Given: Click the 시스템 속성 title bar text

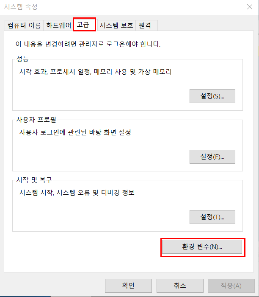Looking at the screenshot, I should point(21,7).
